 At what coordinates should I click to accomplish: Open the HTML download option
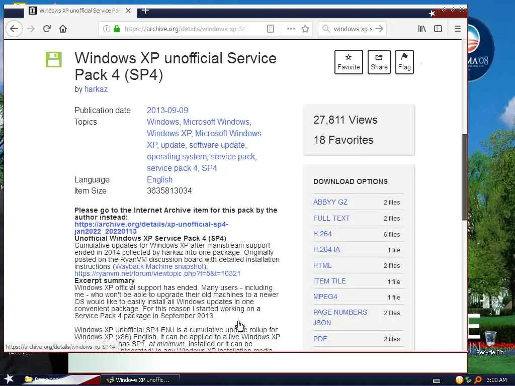coord(322,265)
